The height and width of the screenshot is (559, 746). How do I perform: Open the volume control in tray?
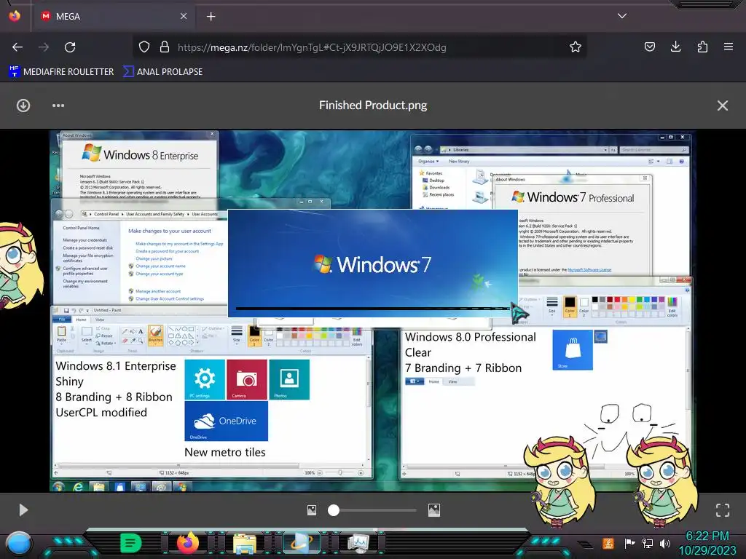(665, 543)
